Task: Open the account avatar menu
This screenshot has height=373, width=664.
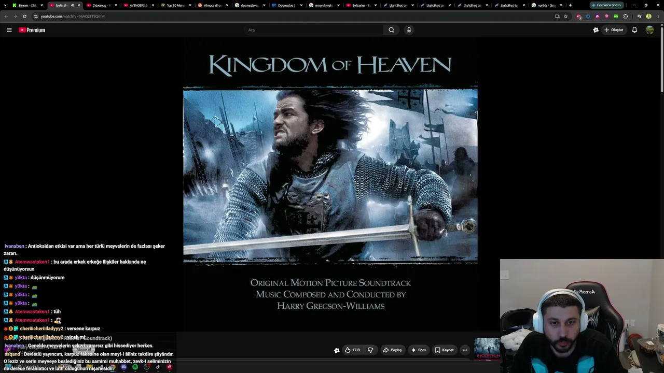Action: [x=649, y=30]
